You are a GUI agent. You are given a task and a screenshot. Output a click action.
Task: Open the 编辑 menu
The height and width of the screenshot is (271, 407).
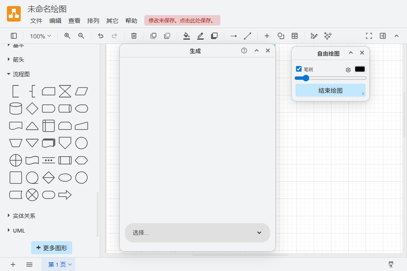55,21
